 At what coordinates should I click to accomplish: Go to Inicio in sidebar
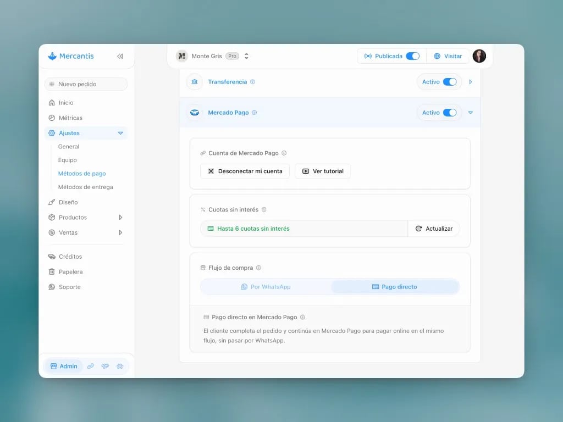(86, 103)
